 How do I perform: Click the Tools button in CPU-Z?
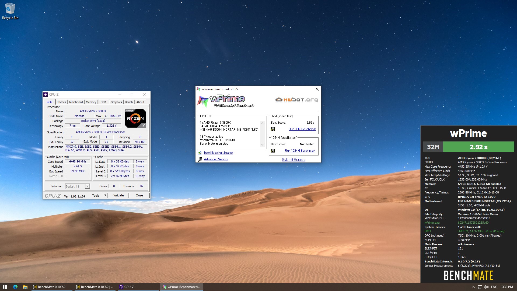(96, 195)
